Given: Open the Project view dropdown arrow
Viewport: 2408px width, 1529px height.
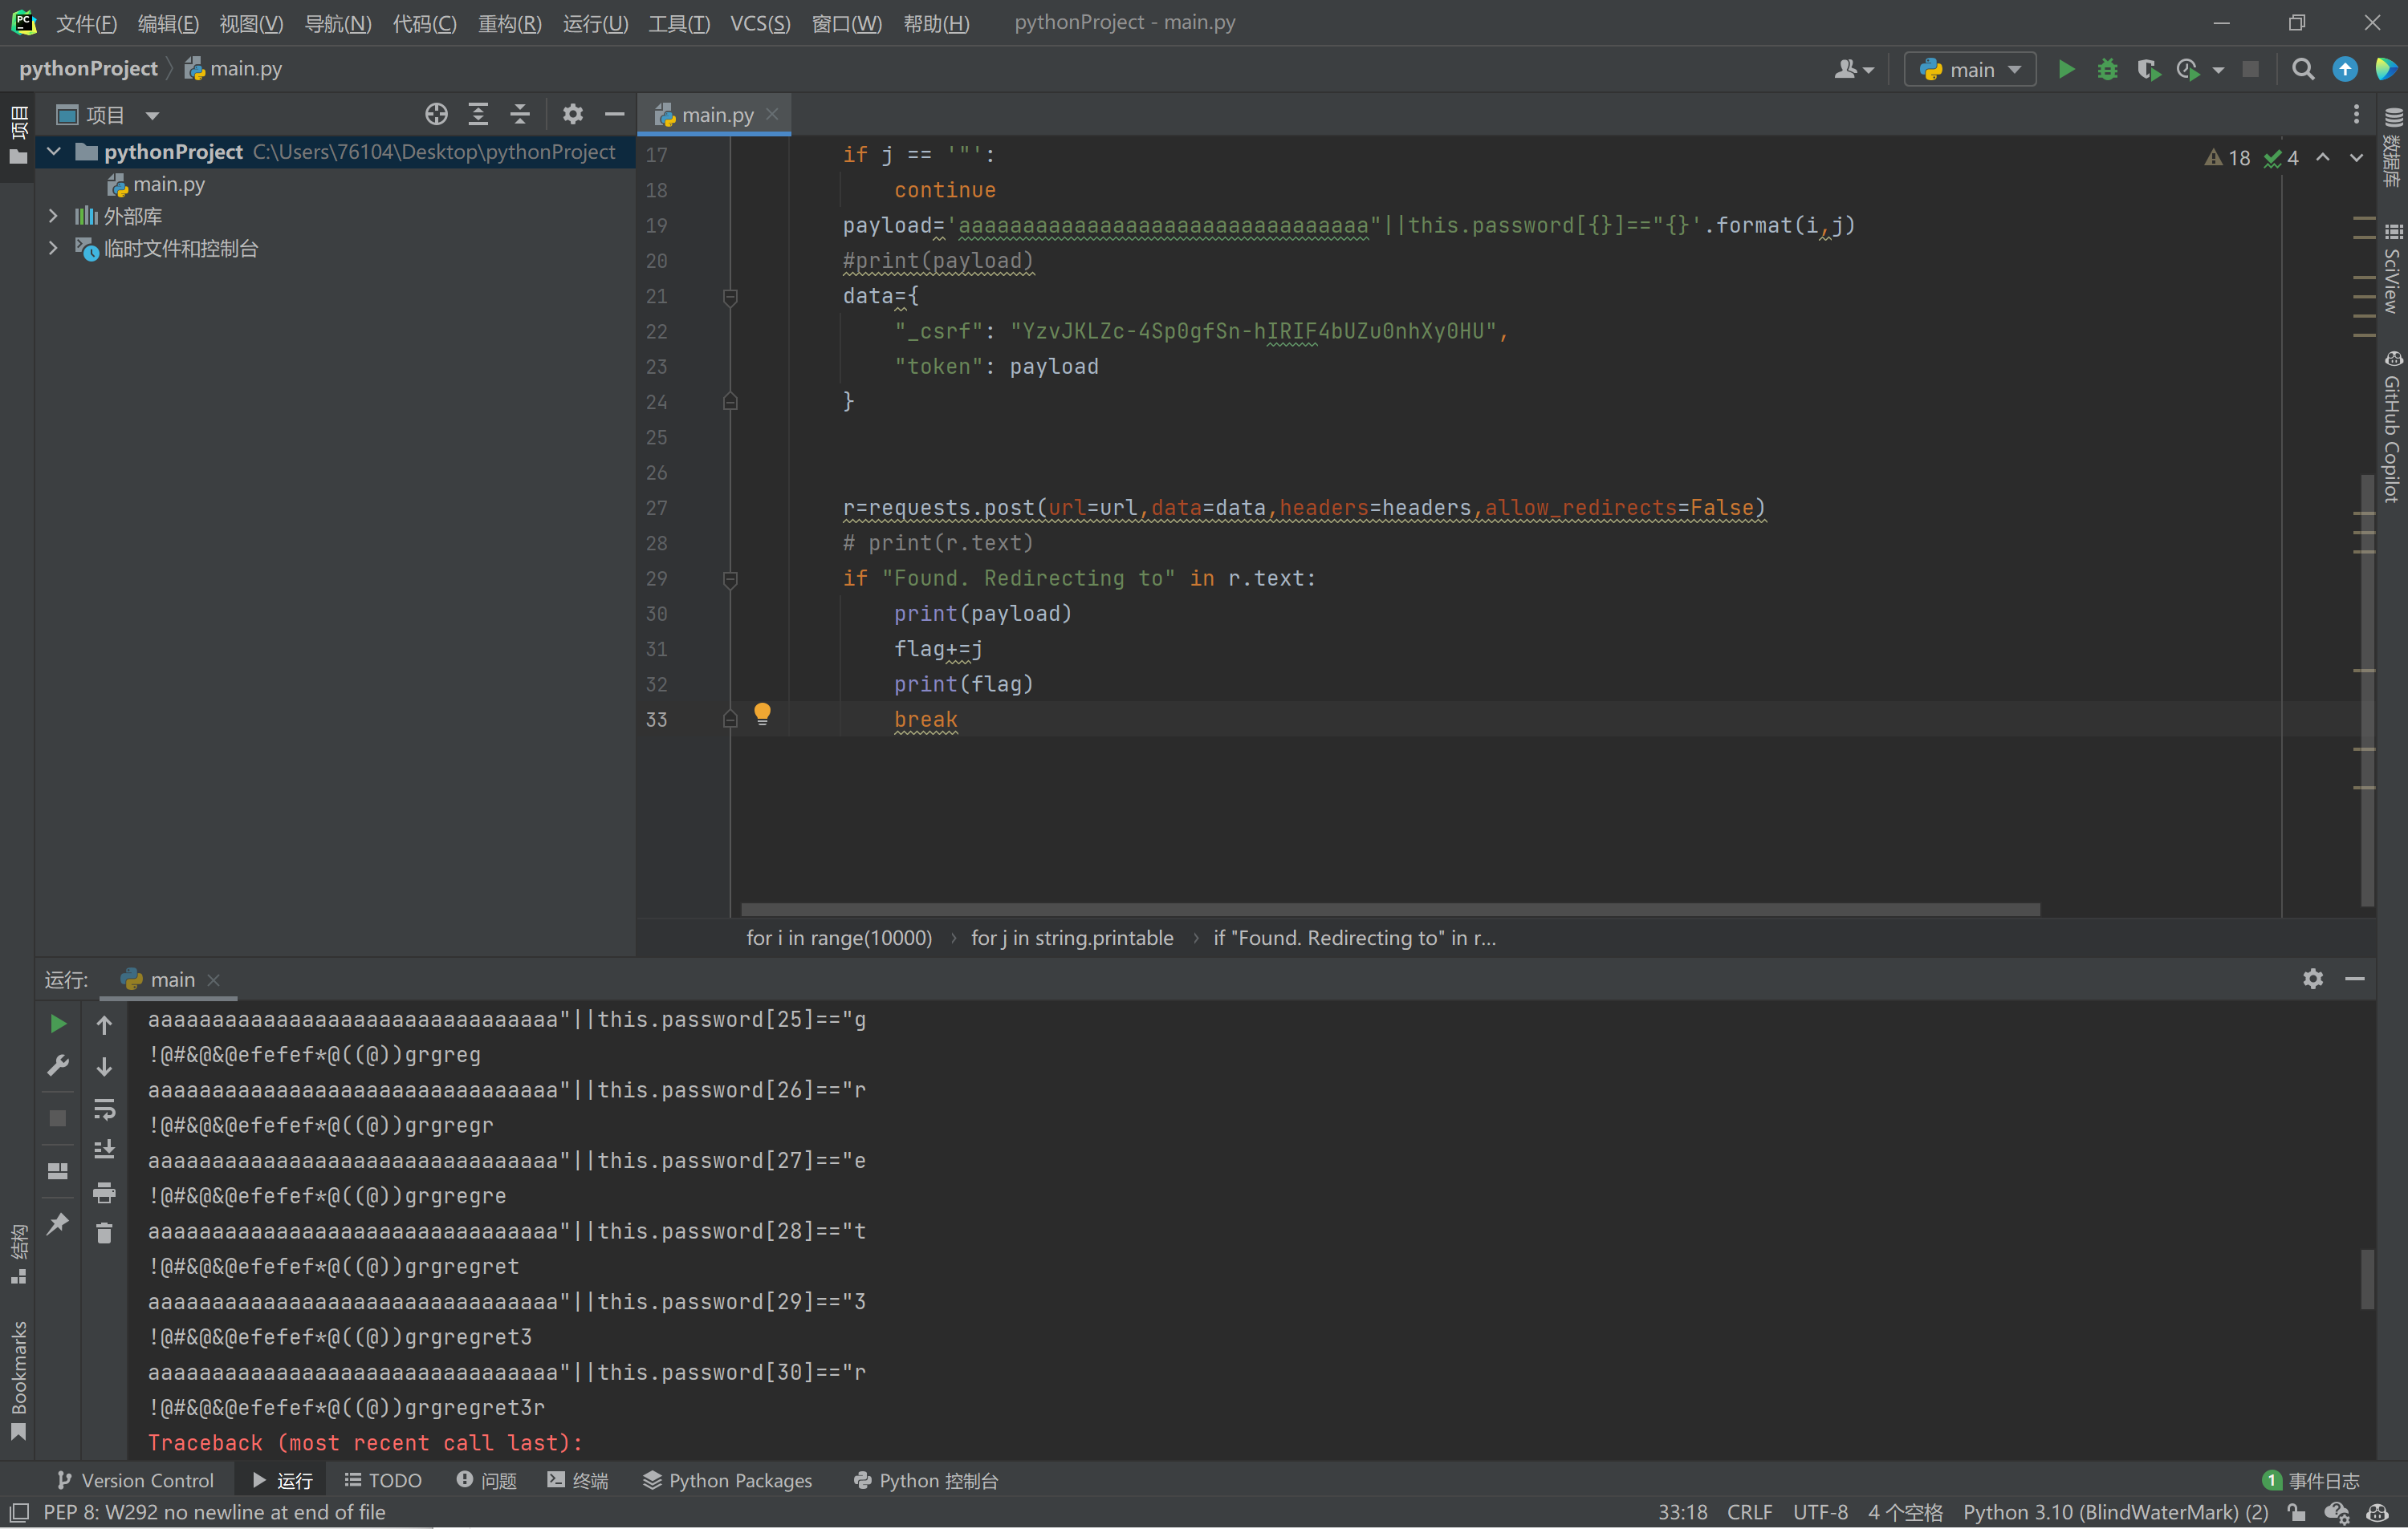Looking at the screenshot, I should pyautogui.click(x=152, y=116).
